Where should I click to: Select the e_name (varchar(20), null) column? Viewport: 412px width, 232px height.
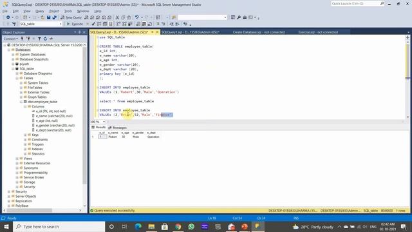point(54,116)
